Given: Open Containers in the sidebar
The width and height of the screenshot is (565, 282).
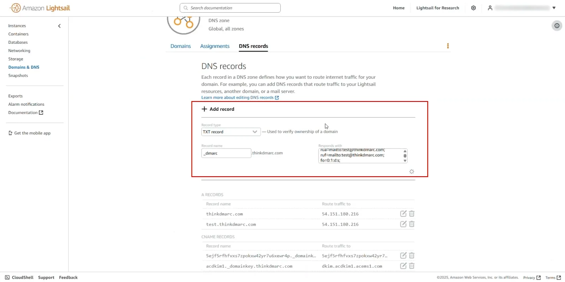Looking at the screenshot, I should point(18,34).
